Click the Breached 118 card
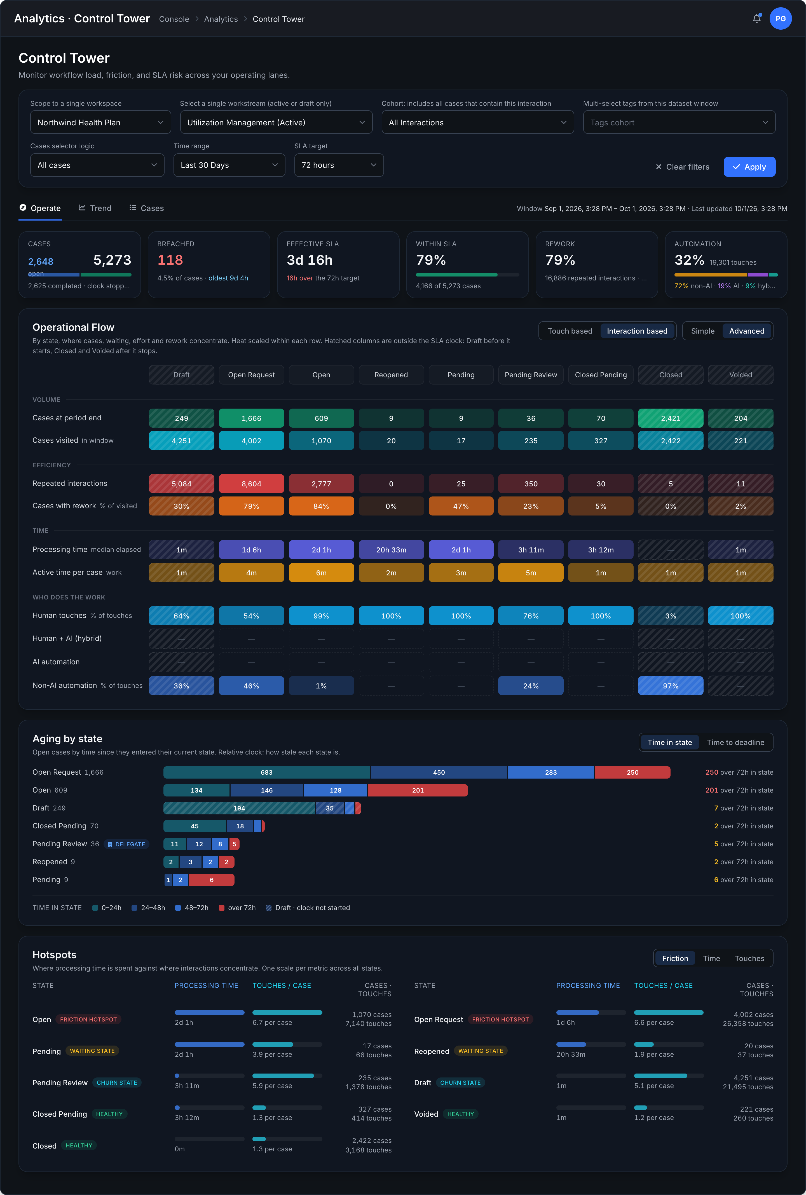The width and height of the screenshot is (806, 1195). (209, 265)
